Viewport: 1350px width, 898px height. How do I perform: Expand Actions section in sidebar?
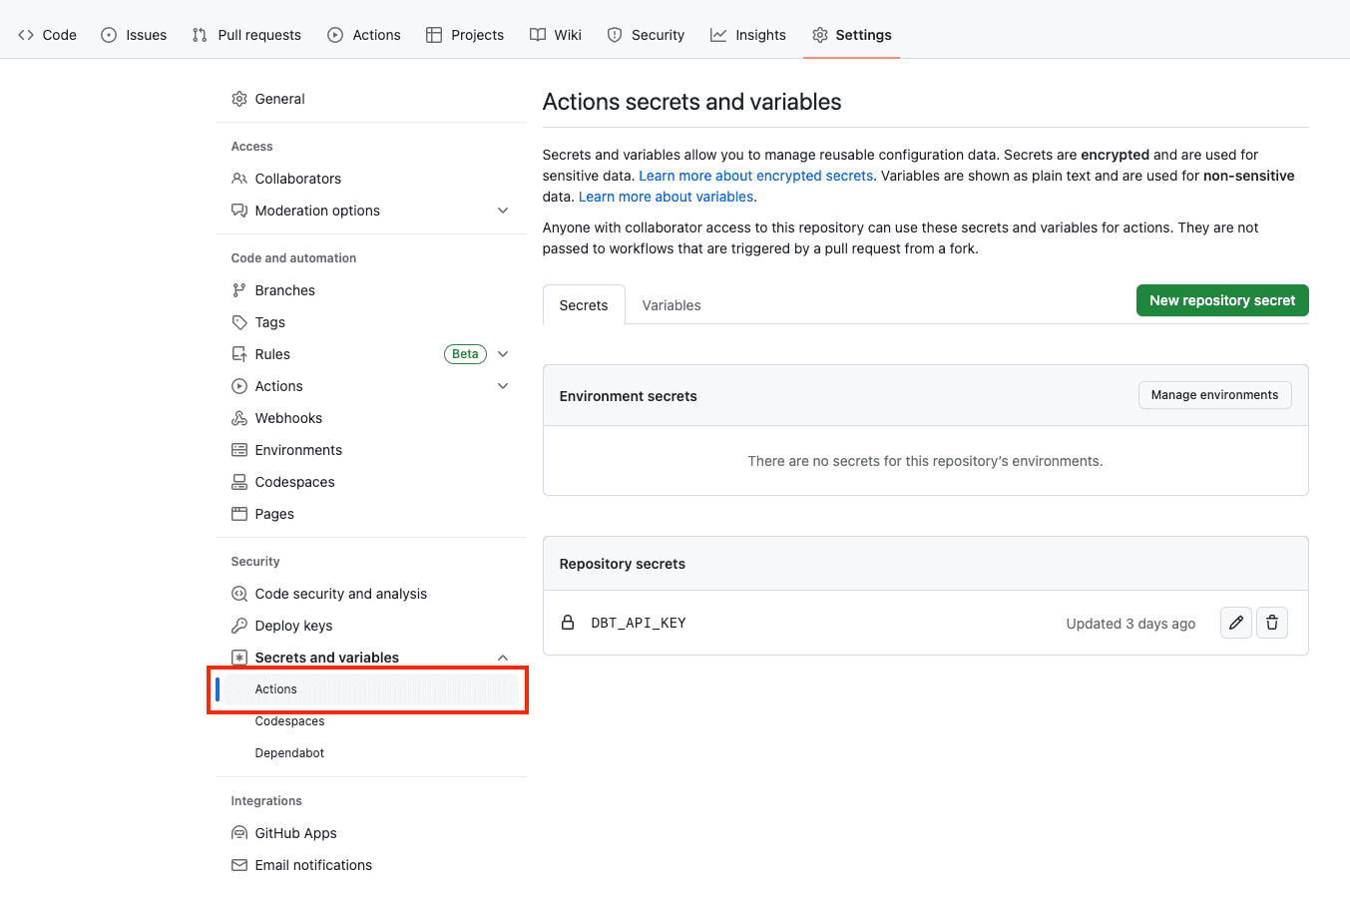503,386
